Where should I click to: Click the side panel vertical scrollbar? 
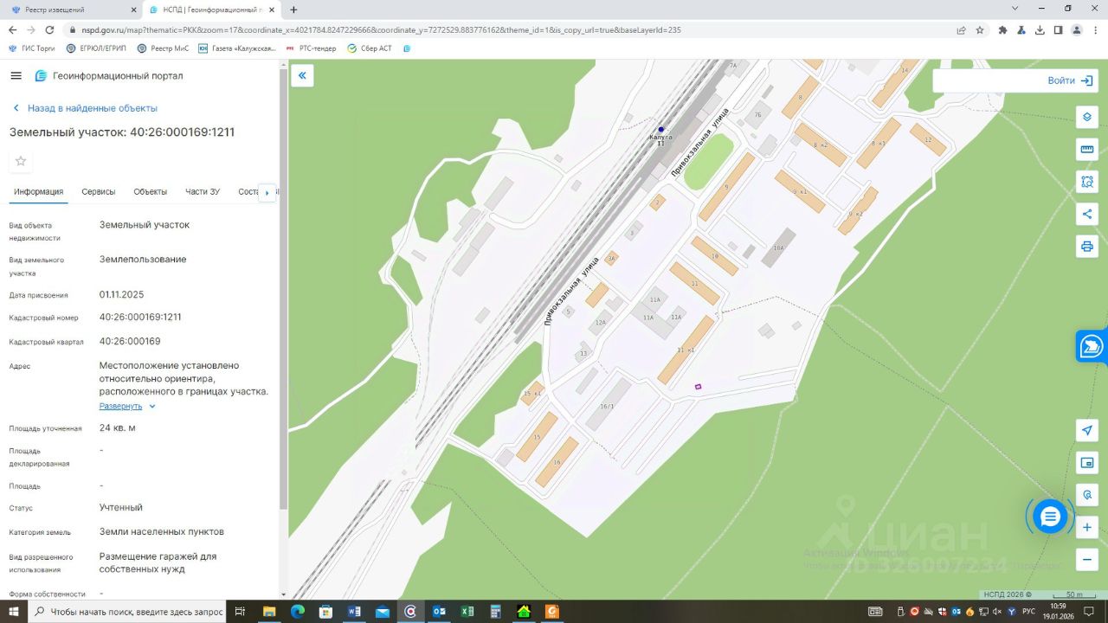tap(283, 290)
